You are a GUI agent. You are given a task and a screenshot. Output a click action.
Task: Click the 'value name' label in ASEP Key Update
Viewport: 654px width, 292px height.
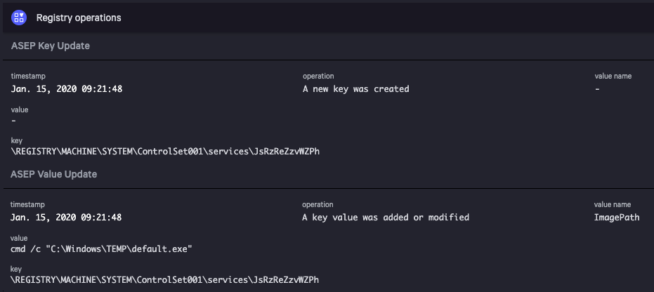(613, 76)
